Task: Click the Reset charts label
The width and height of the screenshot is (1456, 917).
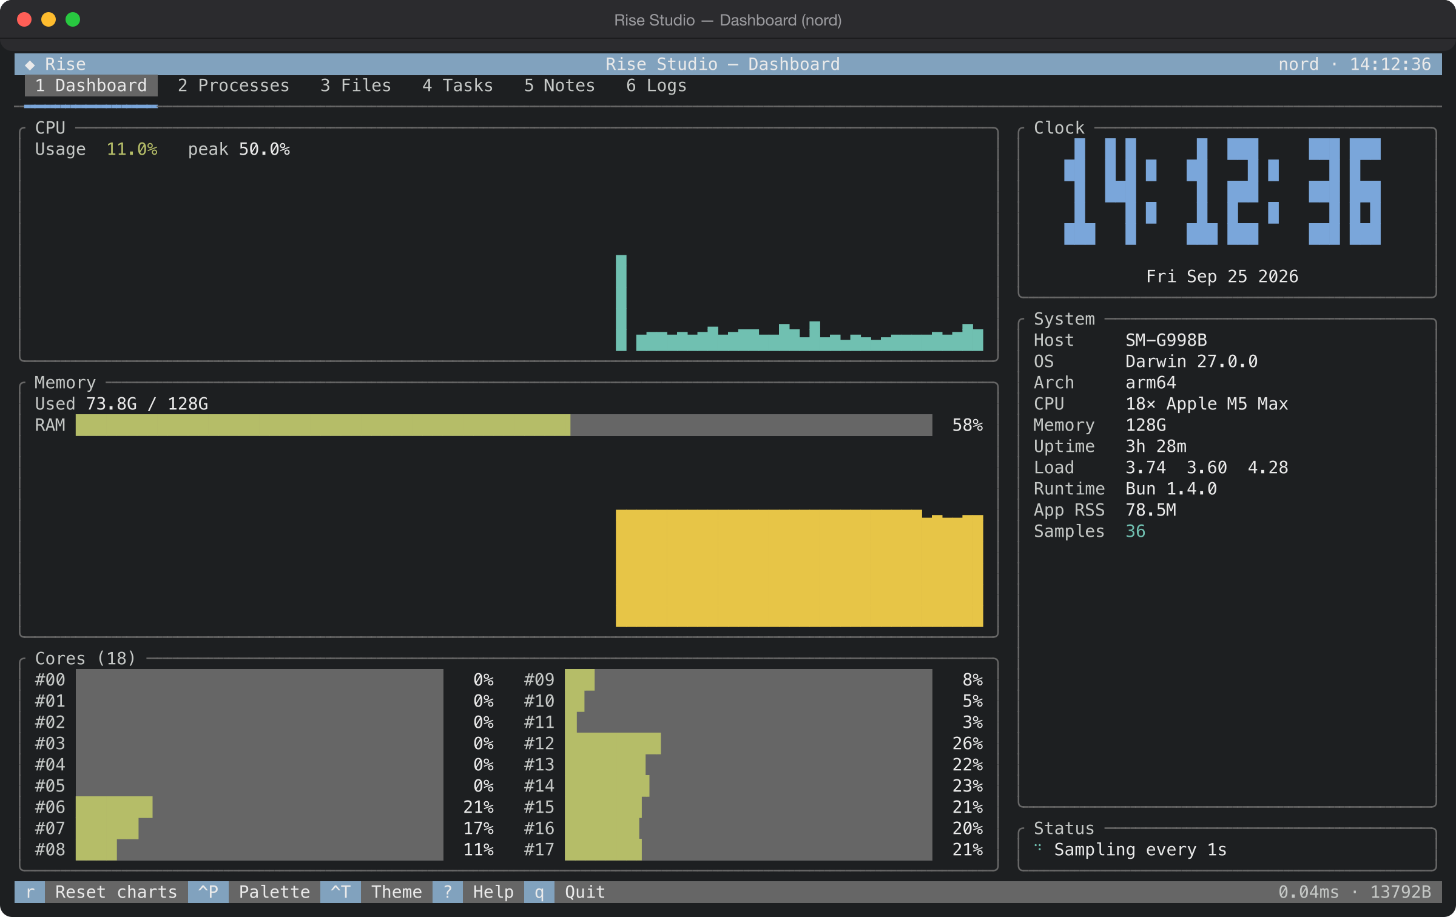Action: 116,892
